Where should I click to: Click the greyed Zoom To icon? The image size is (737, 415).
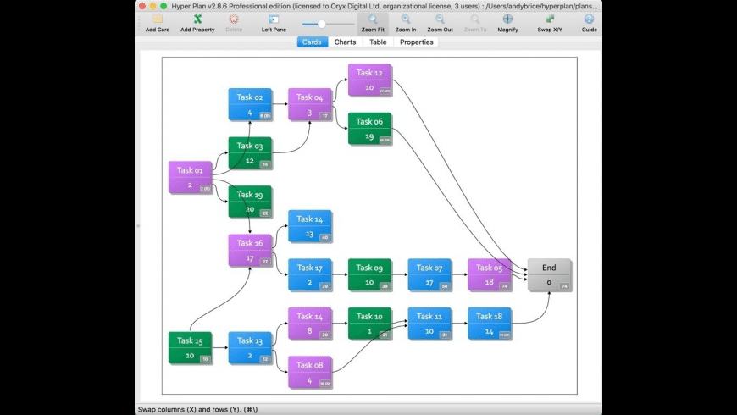[475, 19]
